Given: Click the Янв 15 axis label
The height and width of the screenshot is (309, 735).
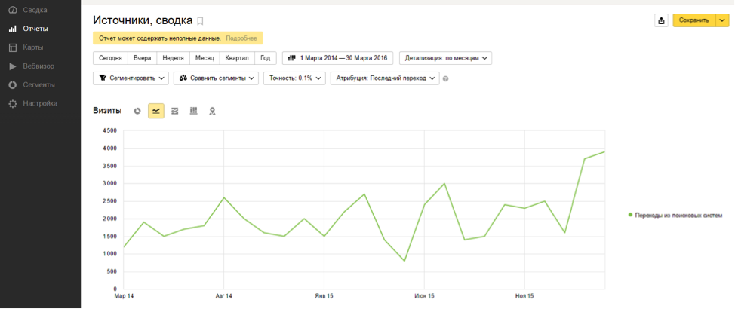Looking at the screenshot, I should (324, 296).
